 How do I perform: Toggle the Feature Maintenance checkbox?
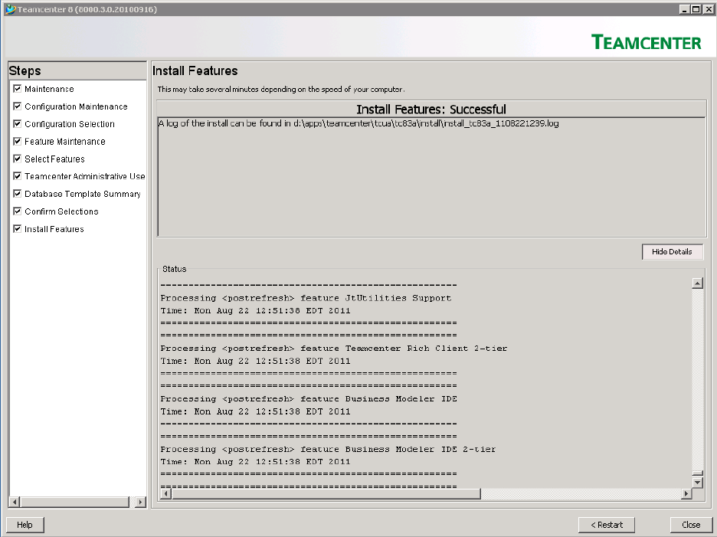pos(18,142)
